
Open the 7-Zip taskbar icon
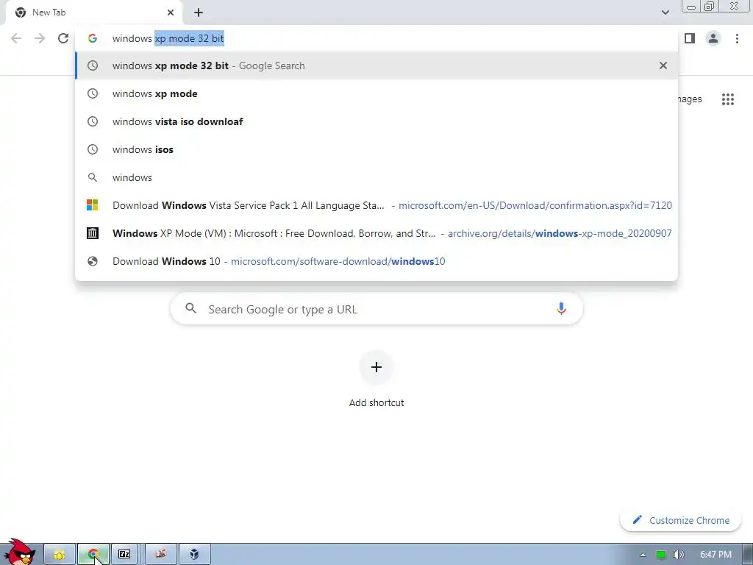pyautogui.click(x=124, y=555)
